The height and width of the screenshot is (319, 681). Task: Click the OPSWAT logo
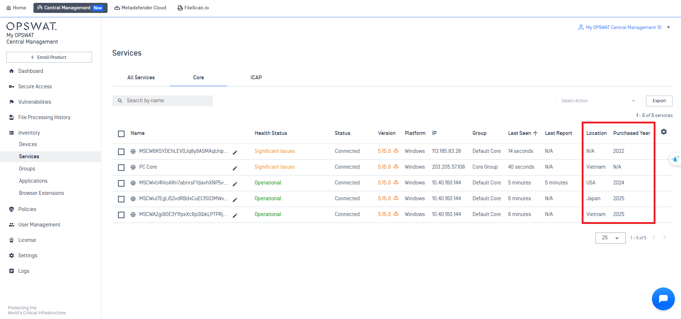pos(32,26)
